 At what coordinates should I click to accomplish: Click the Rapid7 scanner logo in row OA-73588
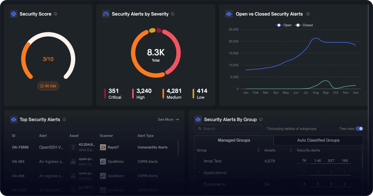(103, 147)
